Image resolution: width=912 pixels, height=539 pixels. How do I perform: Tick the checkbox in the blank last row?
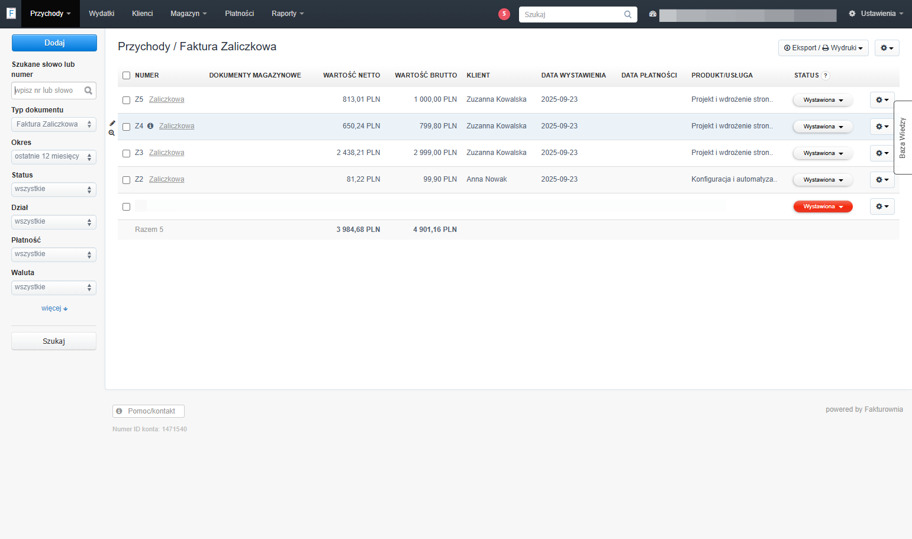(x=126, y=207)
